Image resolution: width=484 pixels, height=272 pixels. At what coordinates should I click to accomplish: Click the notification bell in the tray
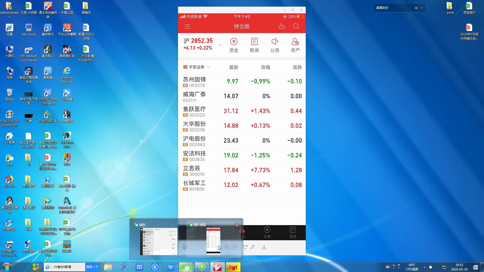(431, 267)
